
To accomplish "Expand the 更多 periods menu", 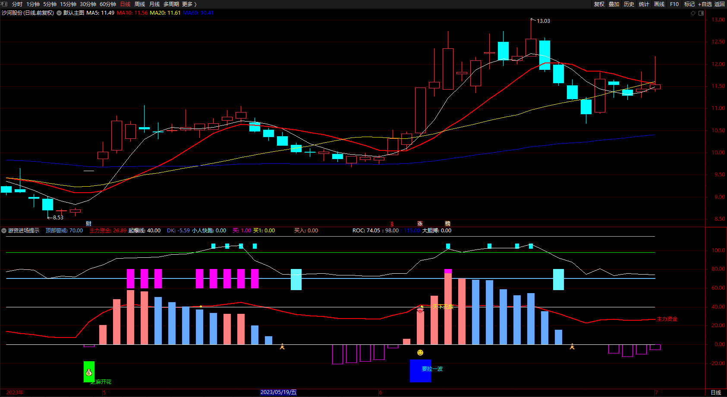I will pos(189,4).
